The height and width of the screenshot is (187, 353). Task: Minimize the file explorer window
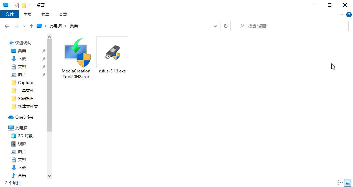click(x=314, y=5)
